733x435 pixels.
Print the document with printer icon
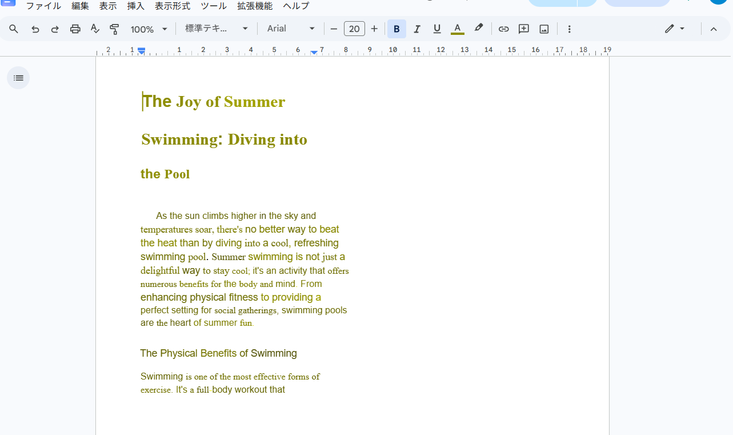pos(75,29)
